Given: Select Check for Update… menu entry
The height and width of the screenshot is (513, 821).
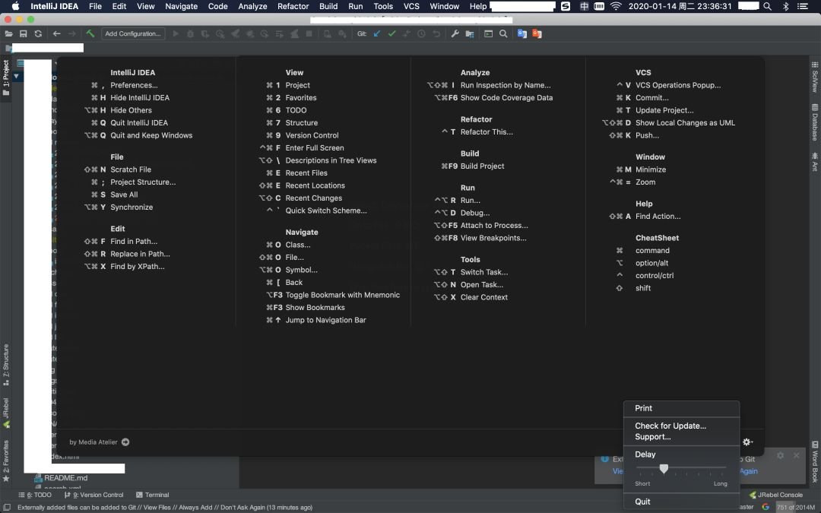Looking at the screenshot, I should tap(681, 426).
